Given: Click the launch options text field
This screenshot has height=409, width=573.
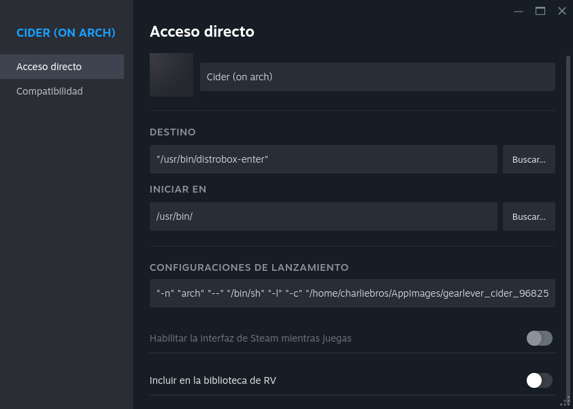Looking at the screenshot, I should (353, 293).
